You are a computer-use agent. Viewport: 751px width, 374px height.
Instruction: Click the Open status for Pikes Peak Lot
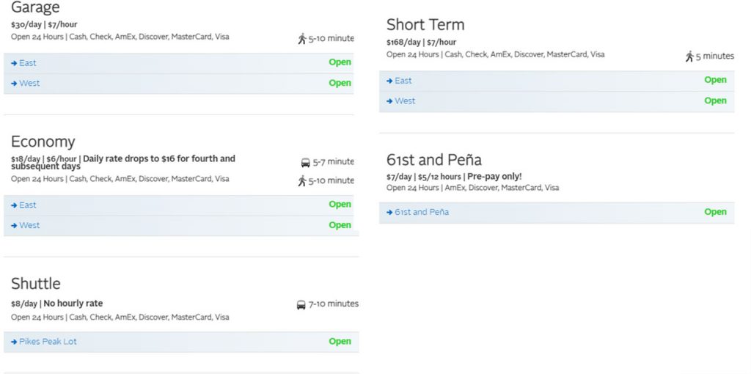click(340, 342)
